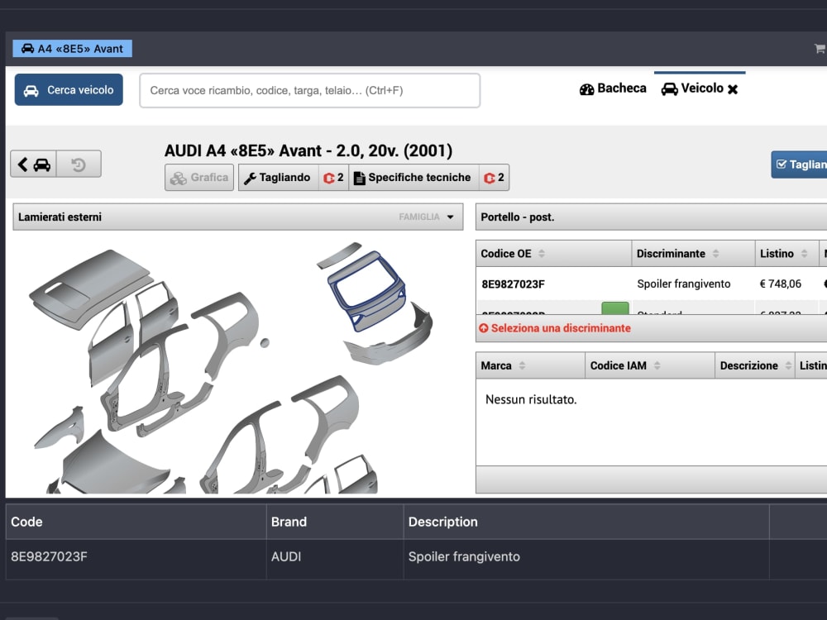Click the € 748,06 price cell

point(780,284)
